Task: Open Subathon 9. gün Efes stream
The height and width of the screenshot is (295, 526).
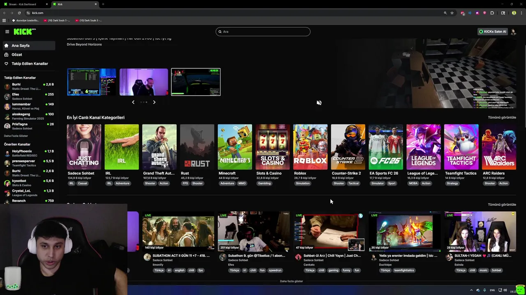Action: [254, 231]
